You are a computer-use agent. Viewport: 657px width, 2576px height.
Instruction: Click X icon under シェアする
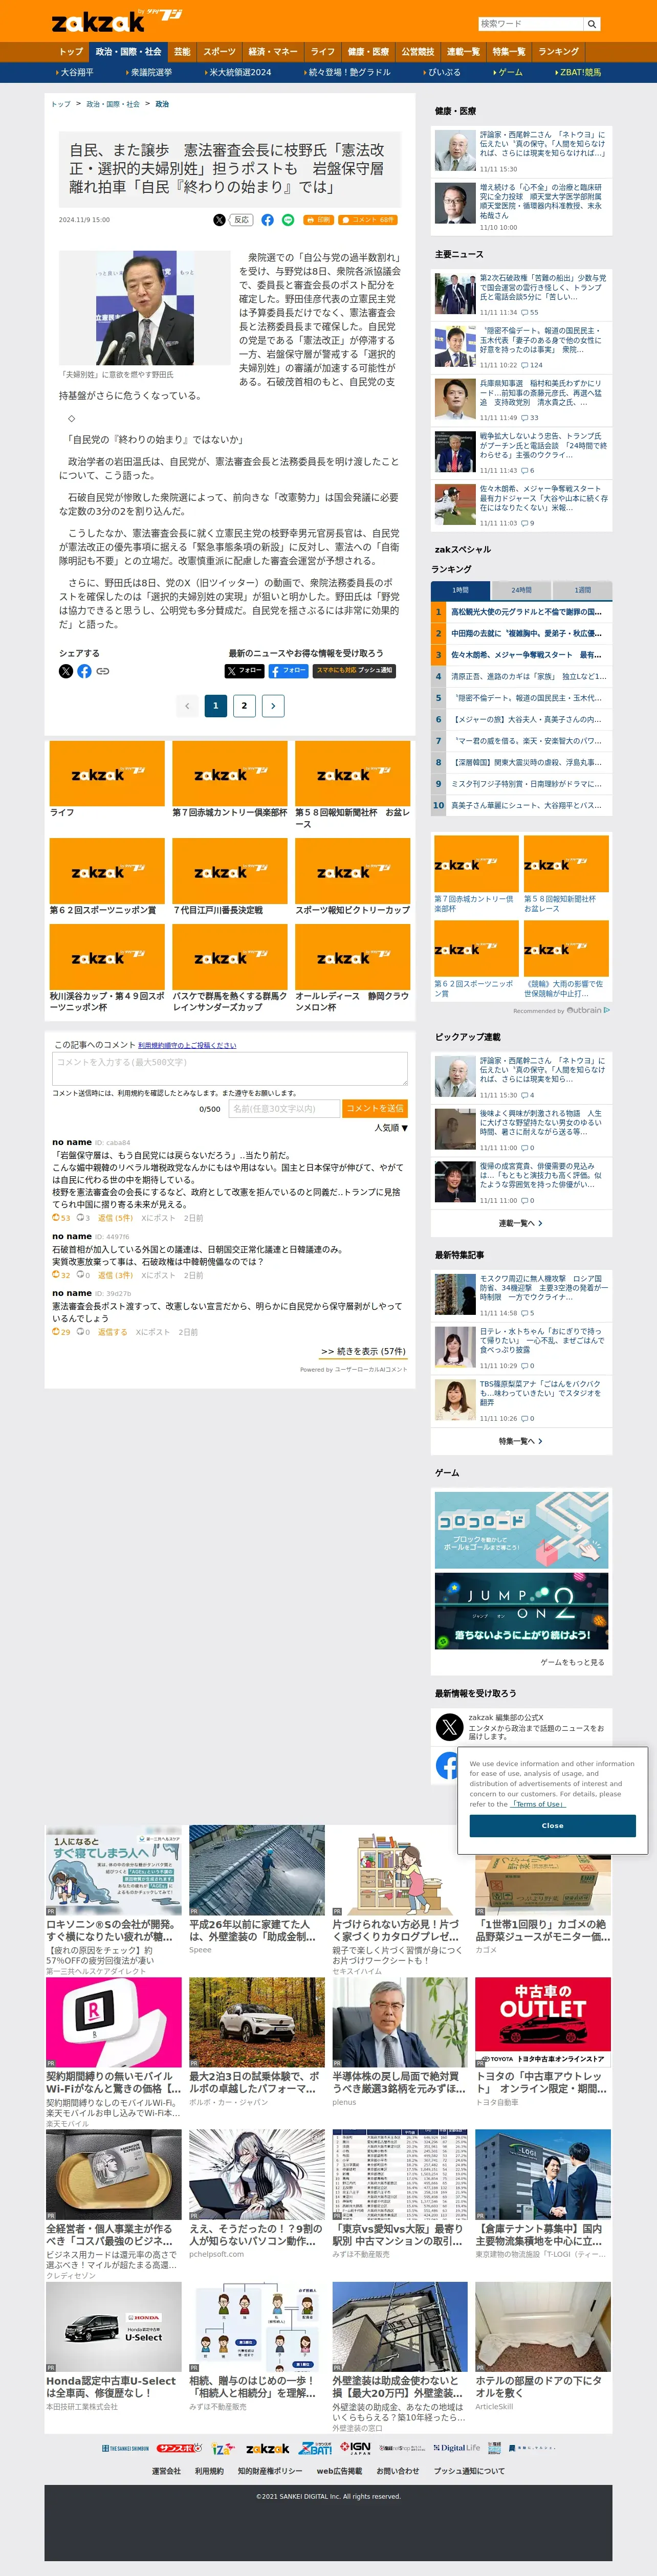click(x=66, y=671)
